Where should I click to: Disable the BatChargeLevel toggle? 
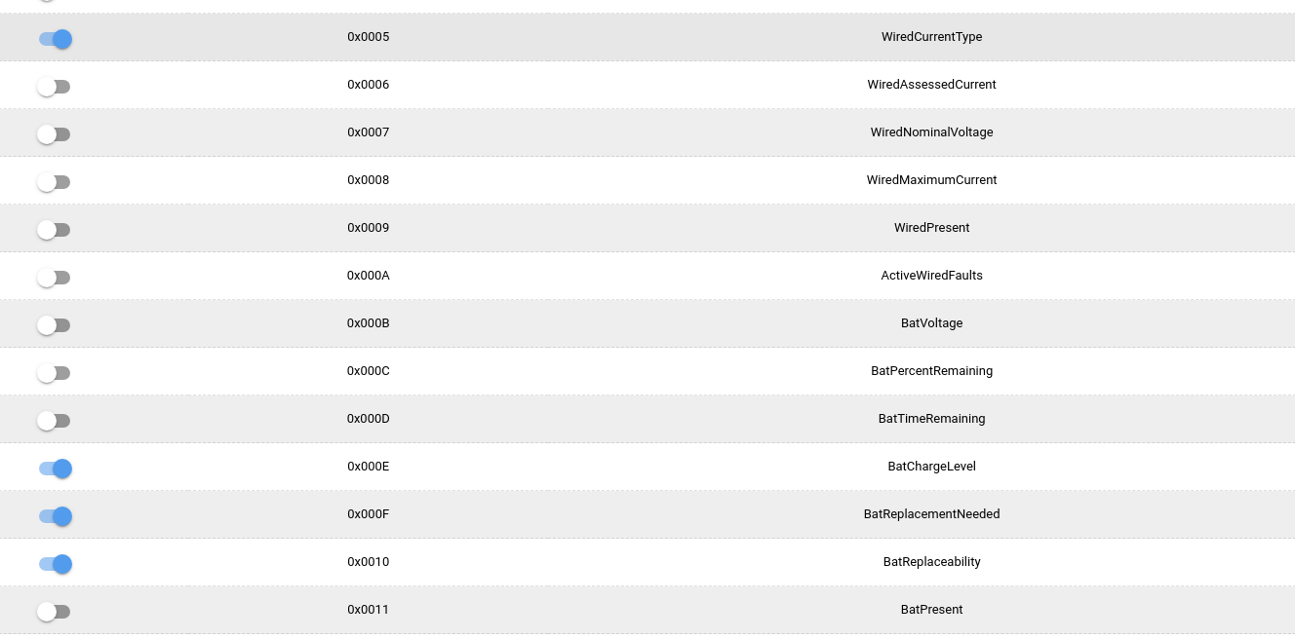(55, 469)
